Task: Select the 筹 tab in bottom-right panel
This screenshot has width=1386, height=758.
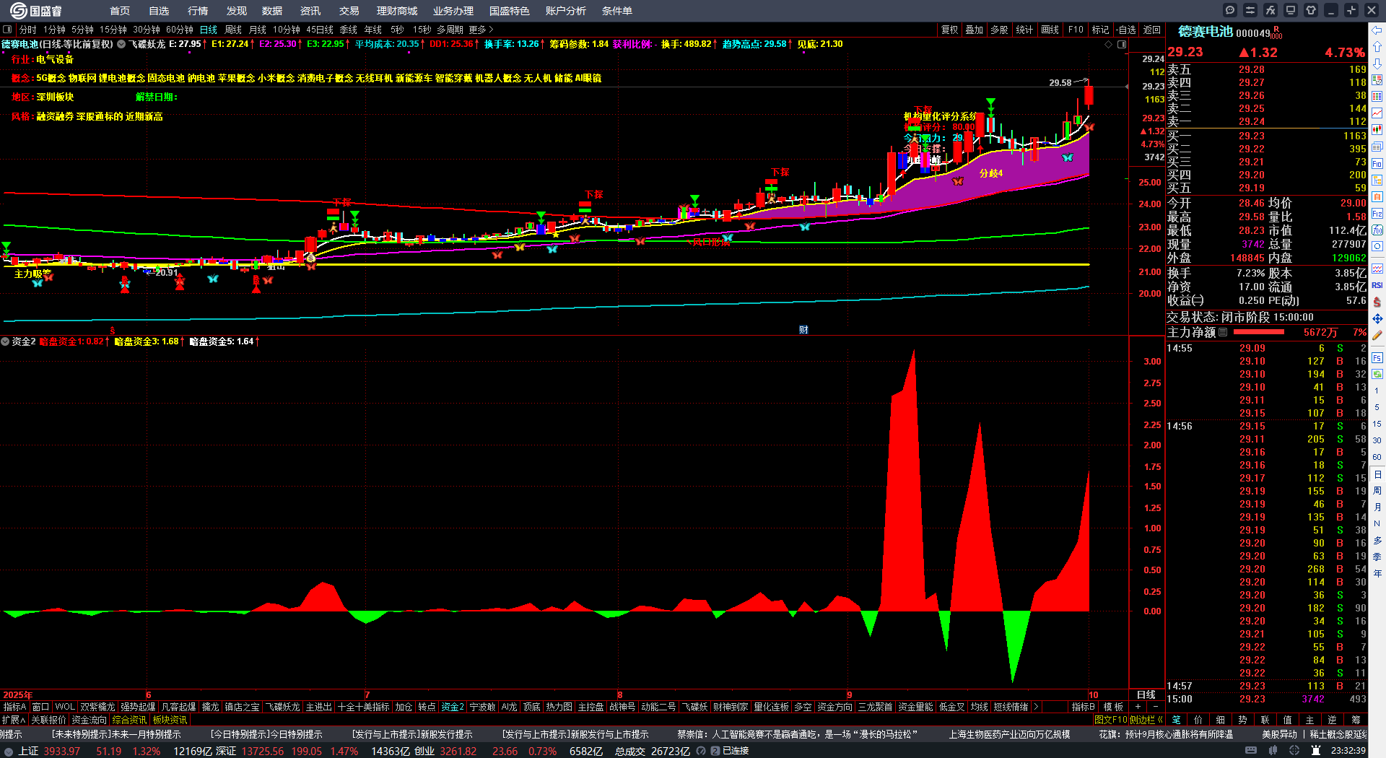Action: coord(1356,720)
